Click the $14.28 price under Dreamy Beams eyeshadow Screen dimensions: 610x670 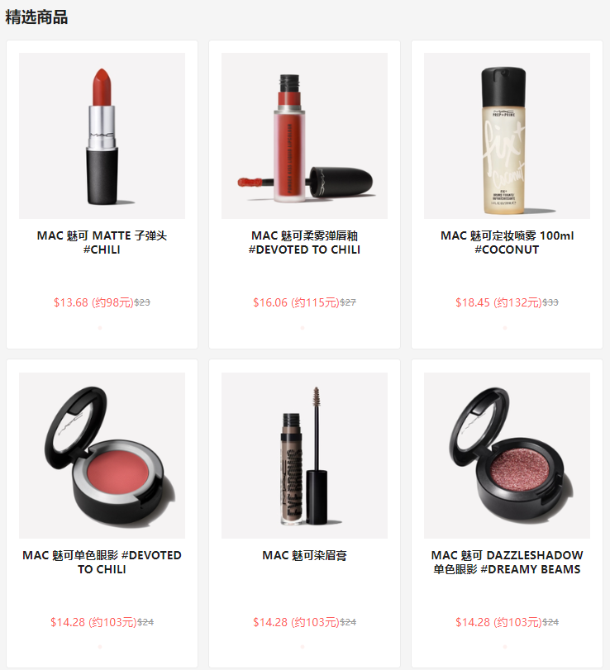[498, 622]
